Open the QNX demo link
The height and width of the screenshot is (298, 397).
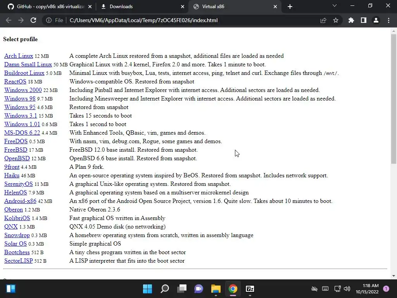click(11, 227)
